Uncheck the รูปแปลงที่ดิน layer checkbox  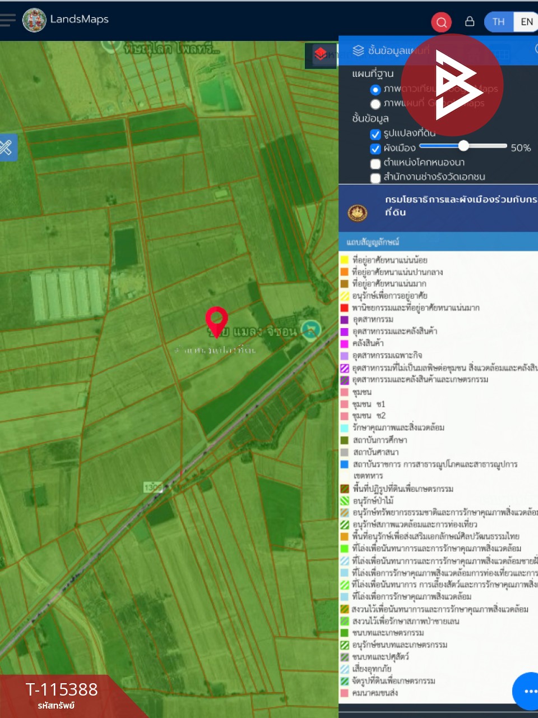(x=375, y=134)
